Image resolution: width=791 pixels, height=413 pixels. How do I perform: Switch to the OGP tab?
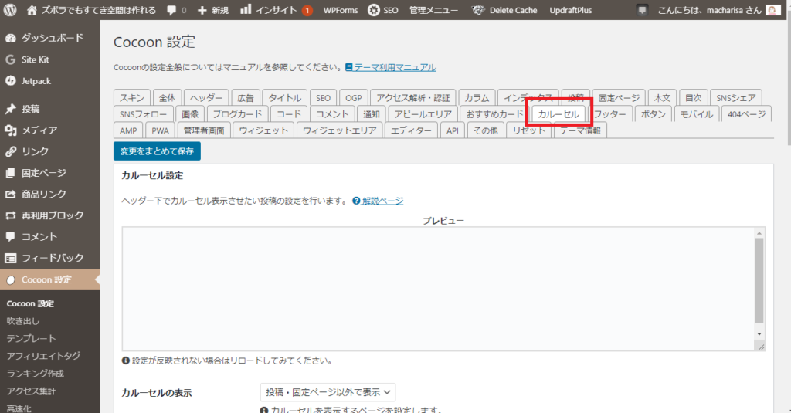click(354, 98)
